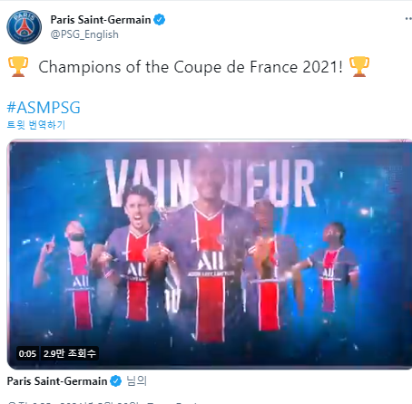
Task: Open the Paris Saint-Germain name in tweet header
Action: tap(101, 20)
